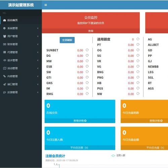Open the 活动管理 menu item
The image size is (168, 168).
pyautogui.click(x=21, y=68)
